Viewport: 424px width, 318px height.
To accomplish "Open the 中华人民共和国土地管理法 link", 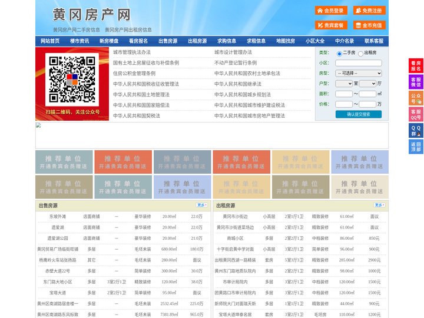I will 141,94.
